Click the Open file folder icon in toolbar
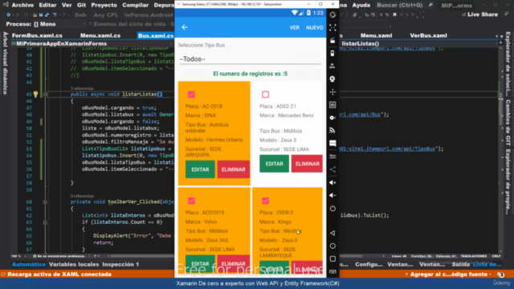This screenshot has width=514, height=289. click(35, 14)
